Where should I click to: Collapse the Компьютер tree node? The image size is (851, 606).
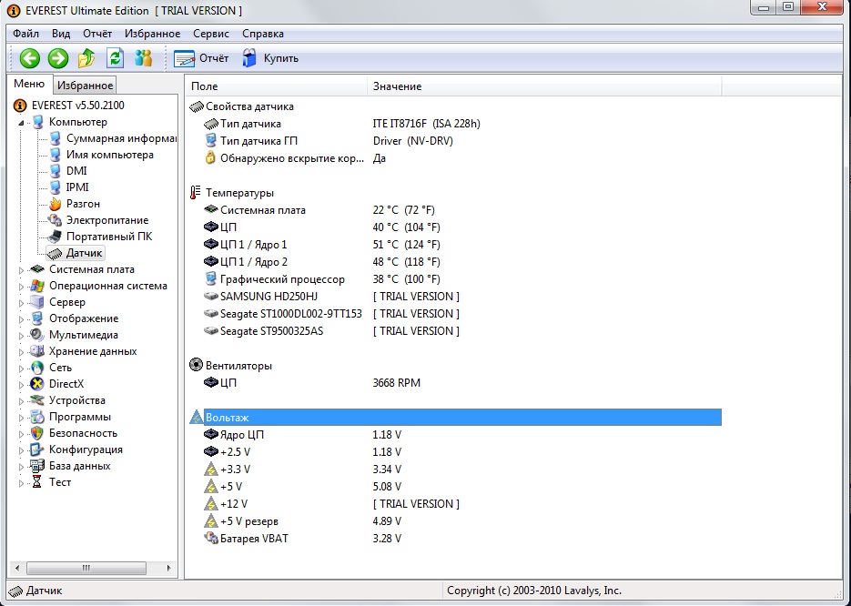pyautogui.click(x=21, y=123)
